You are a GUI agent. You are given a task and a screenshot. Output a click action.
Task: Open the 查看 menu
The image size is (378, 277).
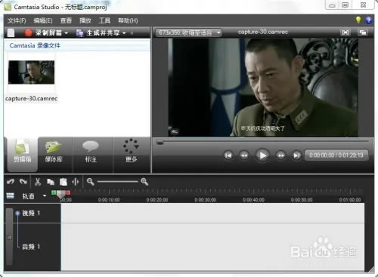[x=66, y=20]
